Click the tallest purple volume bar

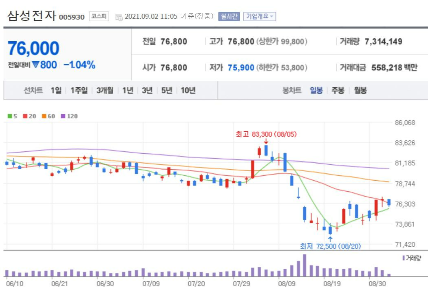304,265
